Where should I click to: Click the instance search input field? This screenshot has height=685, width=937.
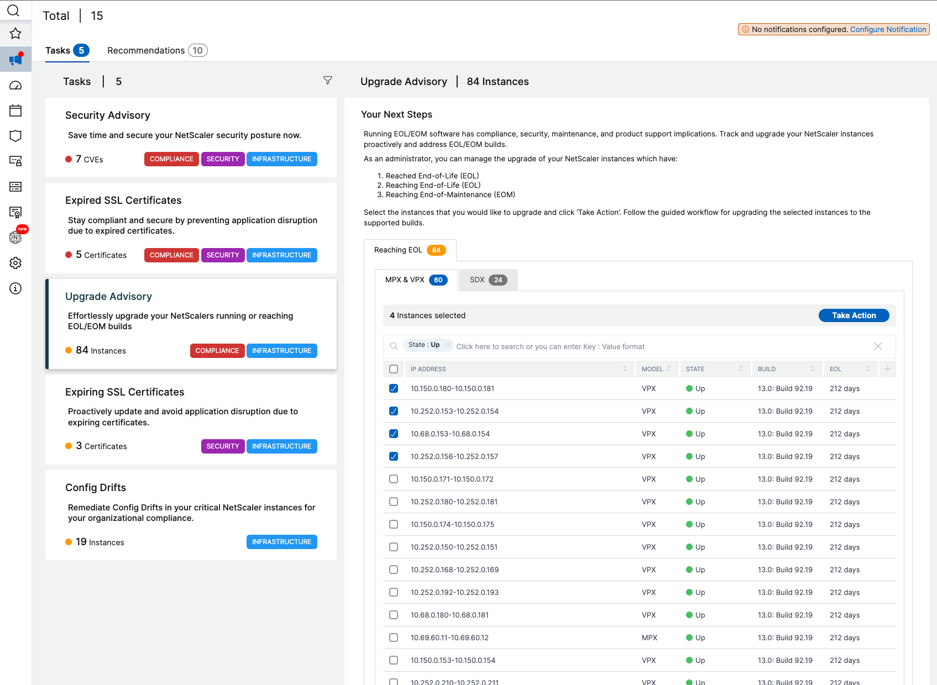pos(661,346)
